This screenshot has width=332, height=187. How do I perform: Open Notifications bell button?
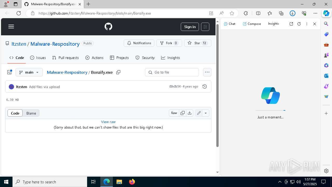click(139, 43)
